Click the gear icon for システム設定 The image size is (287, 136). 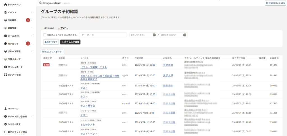tap(6, 124)
